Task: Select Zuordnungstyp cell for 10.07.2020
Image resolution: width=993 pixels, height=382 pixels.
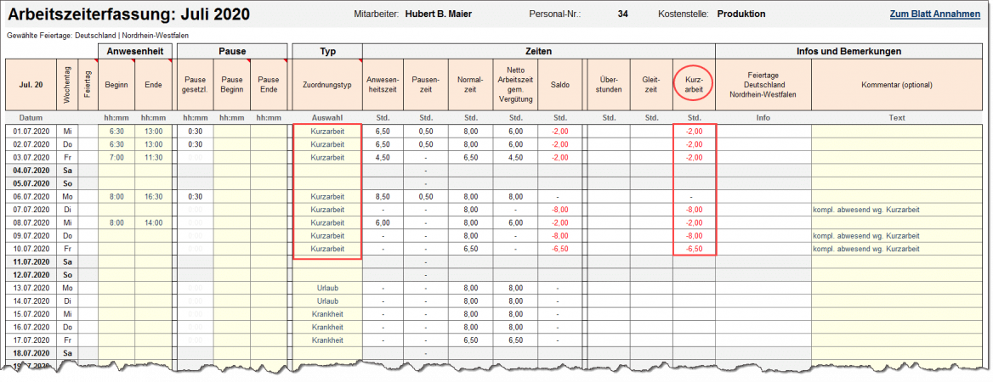Action: coord(327,249)
